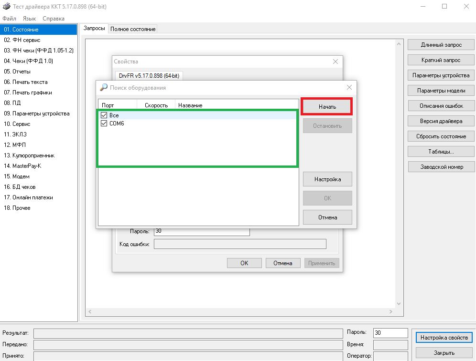476x361 pixels.
Task: Click the Настройка свойств button
Action: coord(444,338)
